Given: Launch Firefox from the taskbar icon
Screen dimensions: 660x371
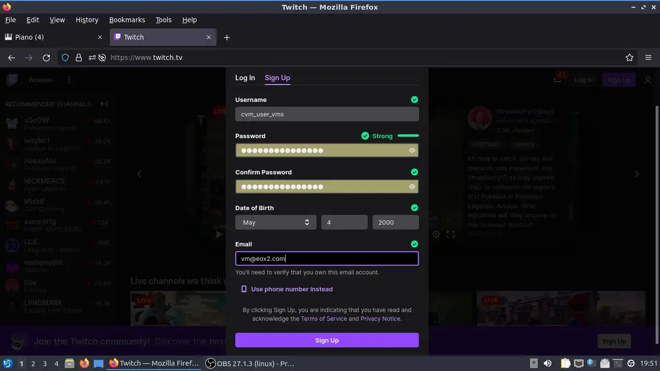Looking at the screenshot, I should [x=84, y=363].
